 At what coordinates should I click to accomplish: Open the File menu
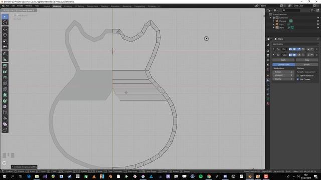click(8, 6)
